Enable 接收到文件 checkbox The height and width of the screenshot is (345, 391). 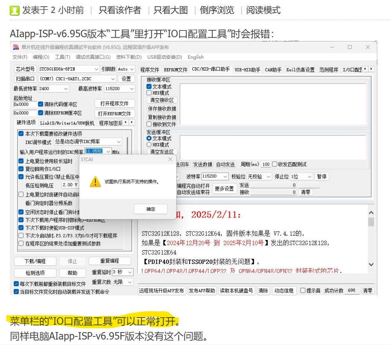149,124
